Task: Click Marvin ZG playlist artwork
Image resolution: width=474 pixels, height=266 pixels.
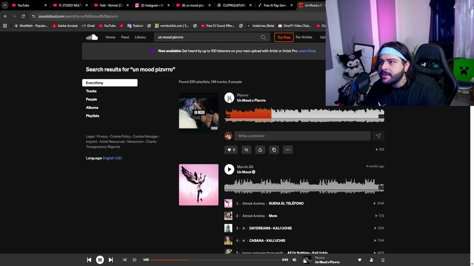Action: click(x=198, y=185)
